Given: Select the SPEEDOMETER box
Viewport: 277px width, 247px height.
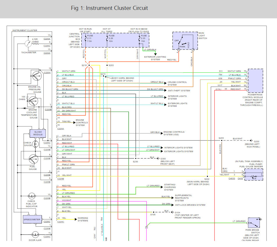Looking at the screenshot, I should tap(32, 219).
